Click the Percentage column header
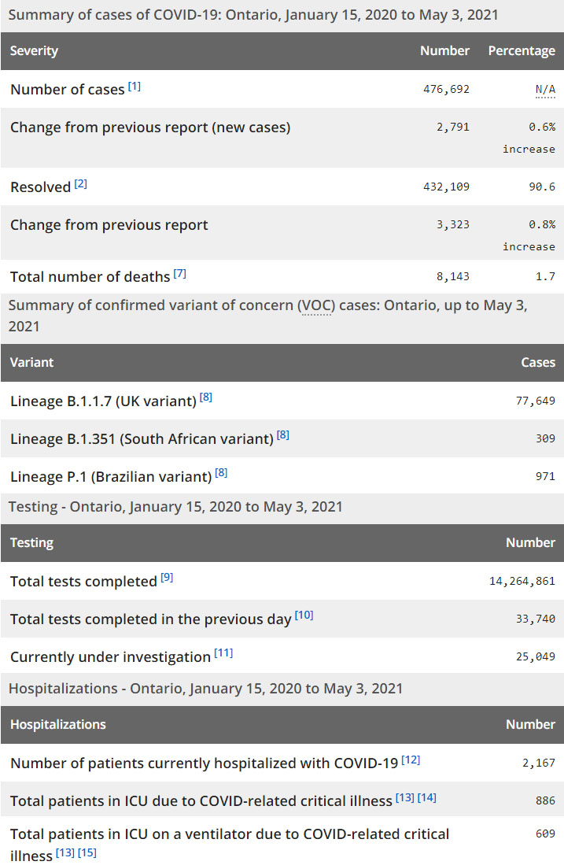564x865 pixels. [x=522, y=51]
